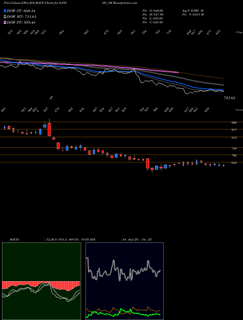Click the ADX '(14 day) 29, +14, -25' text
Screen dimensions: 243x320
coord(137,240)
